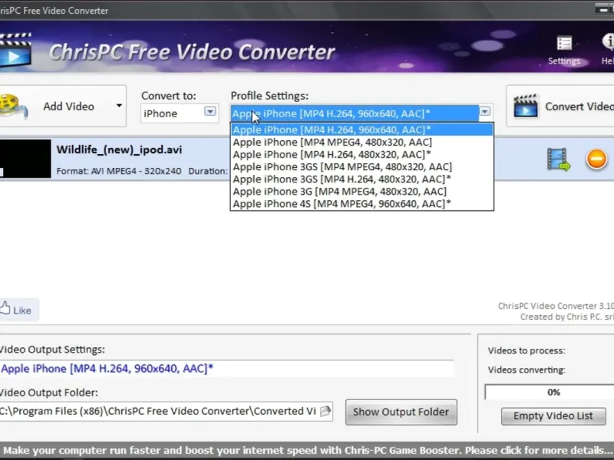The image size is (614, 460).
Task: Collapse the Profile Settings dropdown arrow
Action: click(485, 112)
